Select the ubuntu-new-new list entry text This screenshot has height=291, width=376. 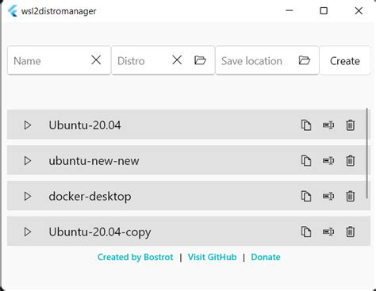pyautogui.click(x=94, y=161)
